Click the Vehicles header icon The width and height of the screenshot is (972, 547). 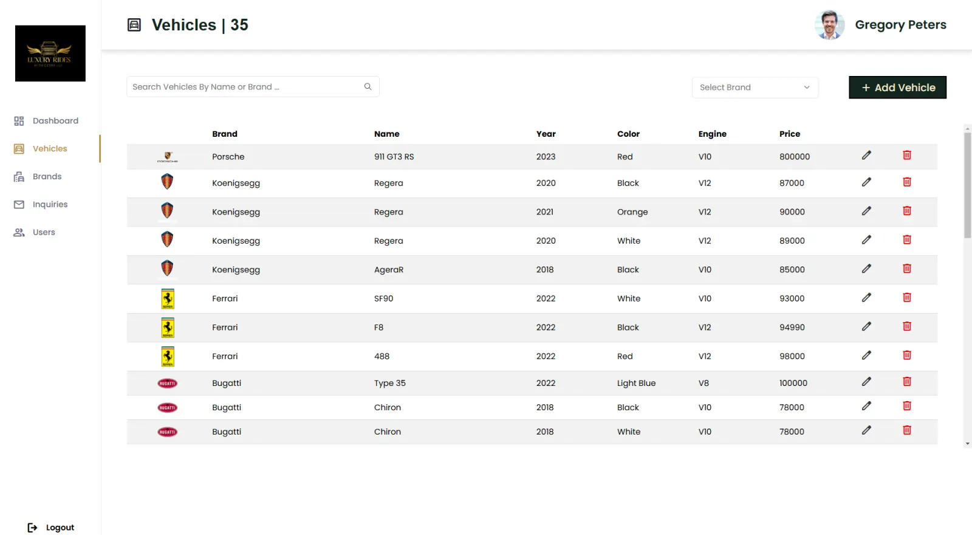[134, 25]
